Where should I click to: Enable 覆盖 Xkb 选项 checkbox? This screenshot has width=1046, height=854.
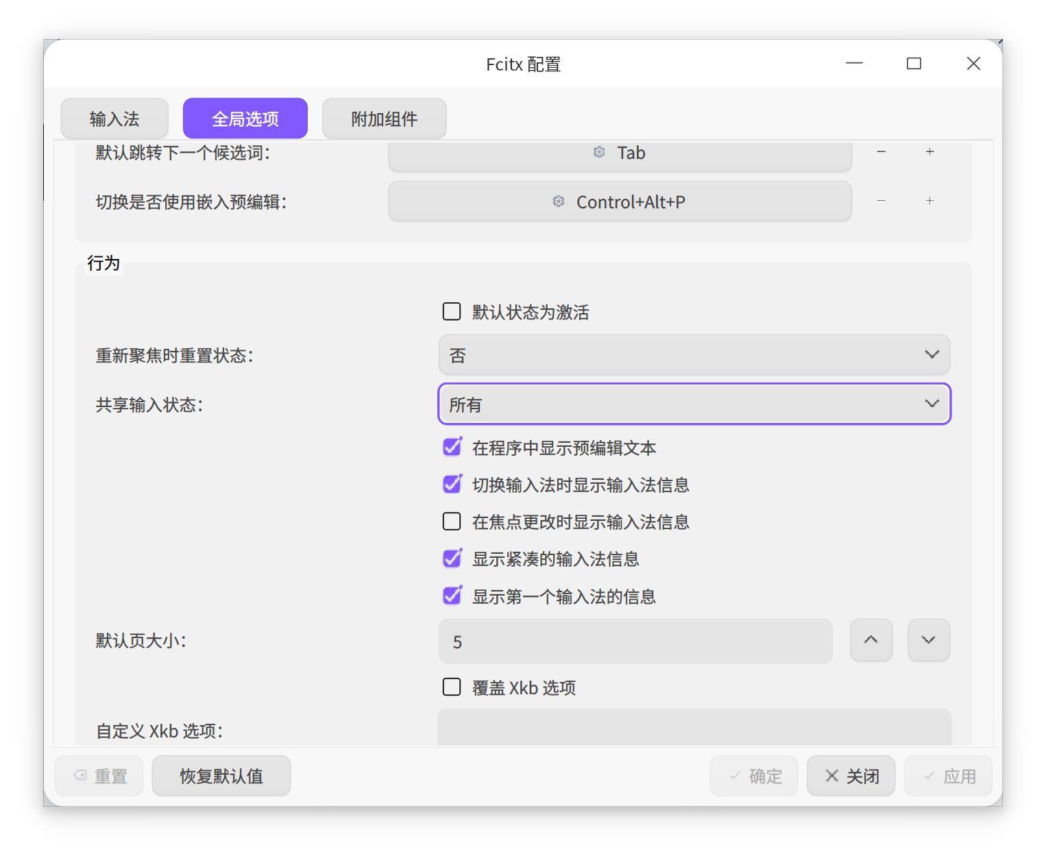pyautogui.click(x=452, y=687)
